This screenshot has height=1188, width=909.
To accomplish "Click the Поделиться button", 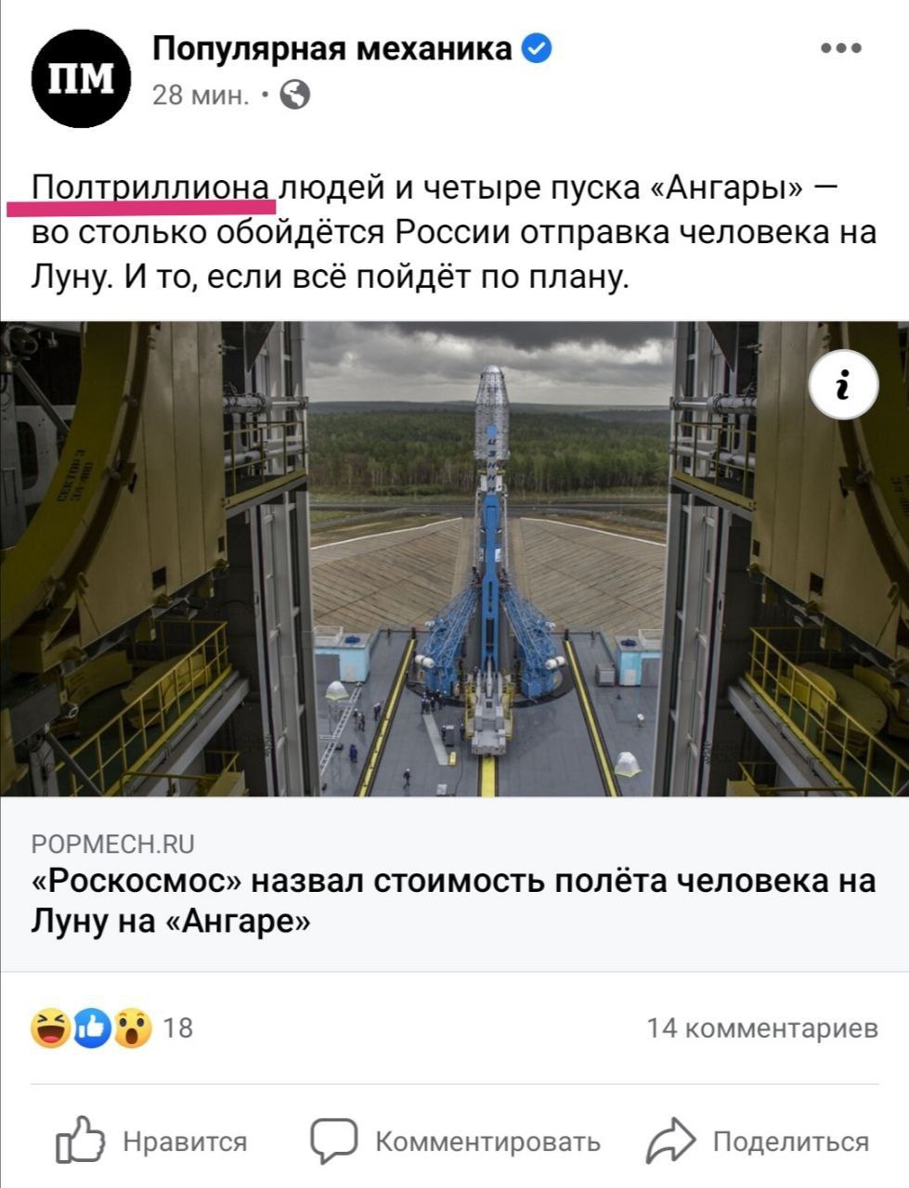I will 758,1141.
